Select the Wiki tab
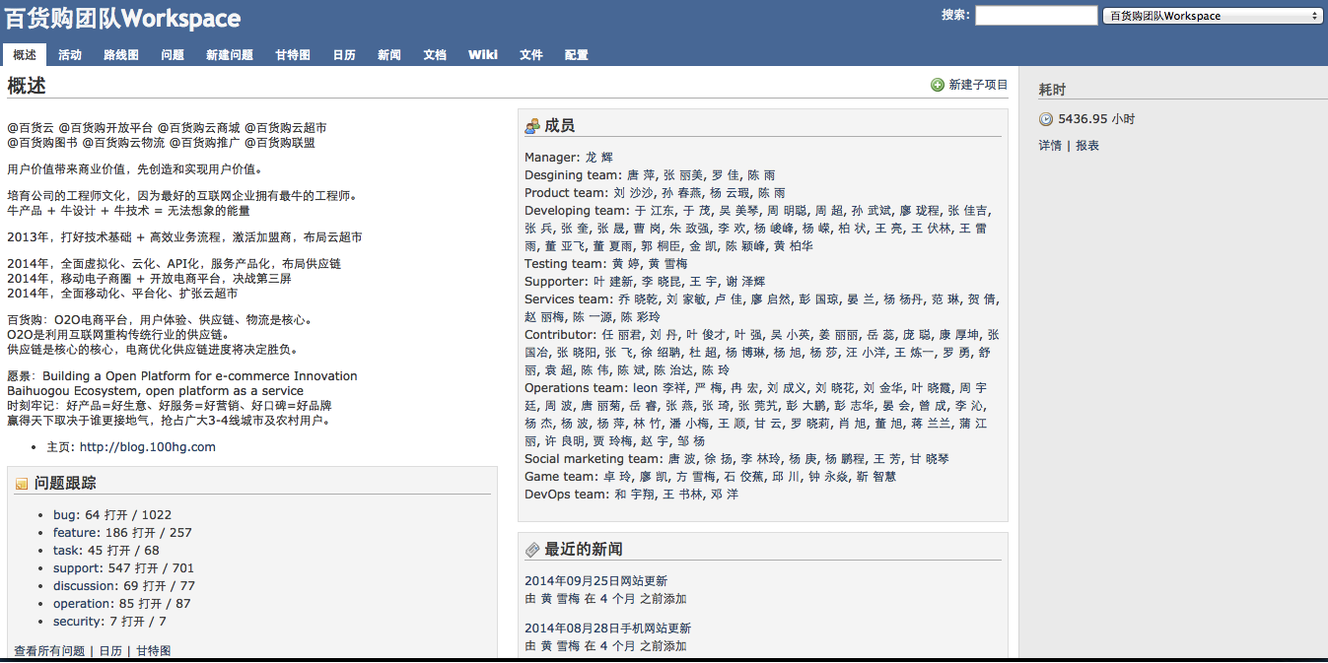 (483, 55)
